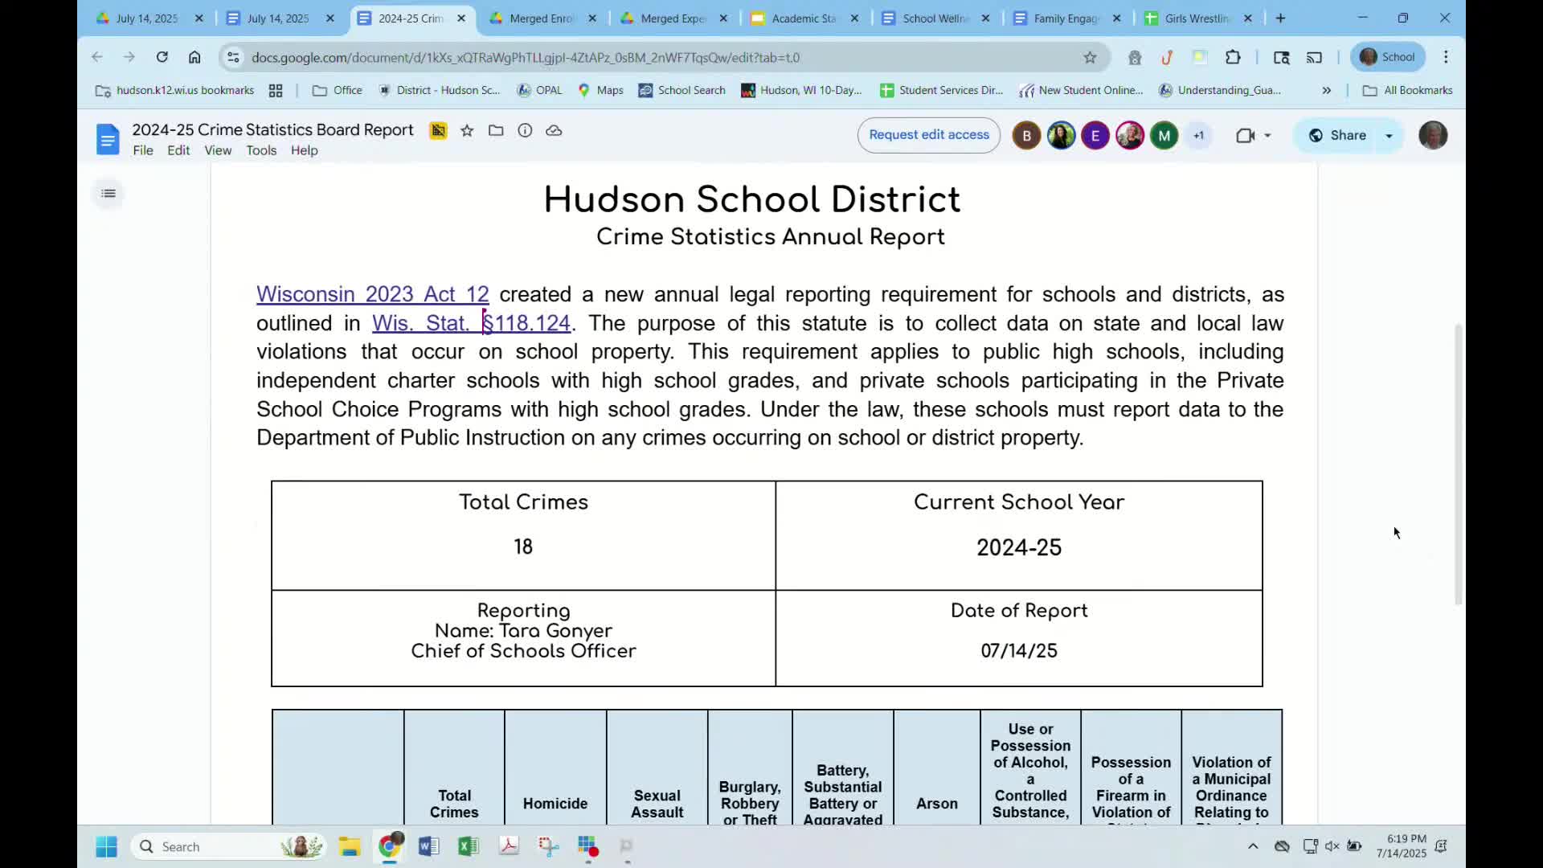
Task: Expand the video call options dropdown
Action: (1267, 136)
